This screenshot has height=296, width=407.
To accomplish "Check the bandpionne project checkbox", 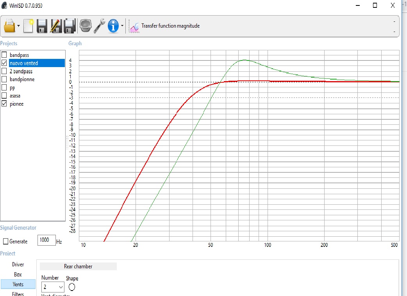I will (4, 79).
